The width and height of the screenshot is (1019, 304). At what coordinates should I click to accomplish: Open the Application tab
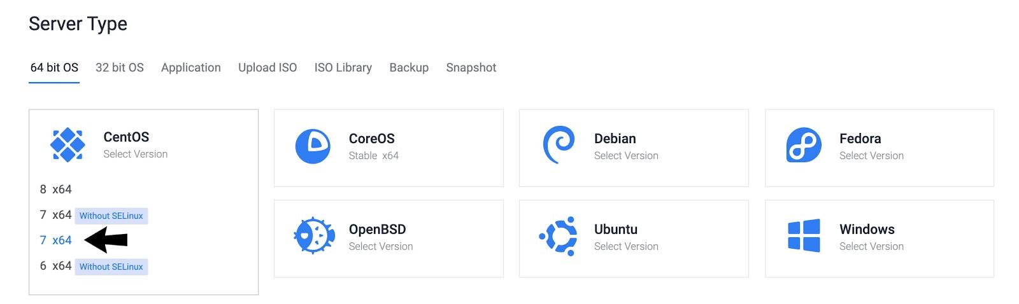point(191,67)
